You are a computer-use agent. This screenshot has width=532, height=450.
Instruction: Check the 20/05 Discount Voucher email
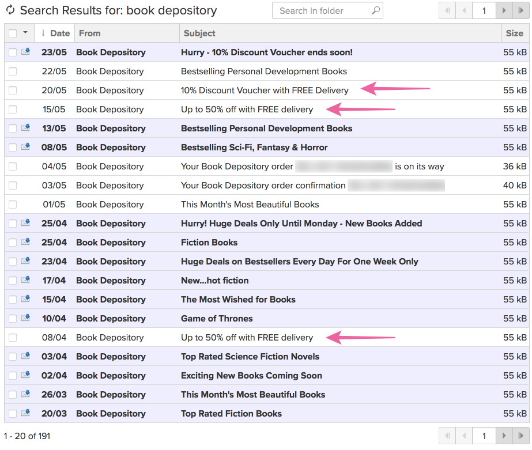13,90
